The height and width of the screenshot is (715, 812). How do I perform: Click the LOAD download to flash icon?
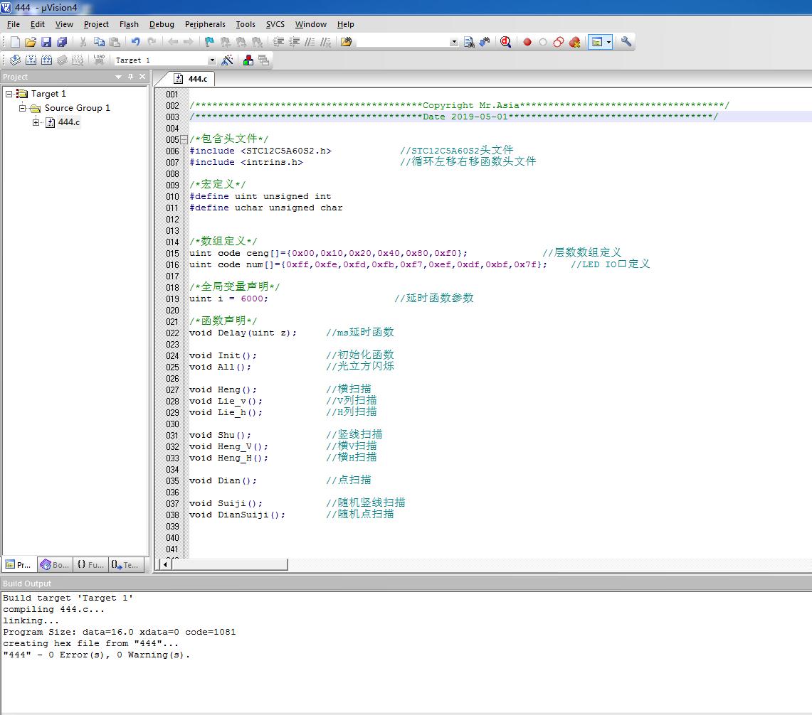tap(98, 60)
